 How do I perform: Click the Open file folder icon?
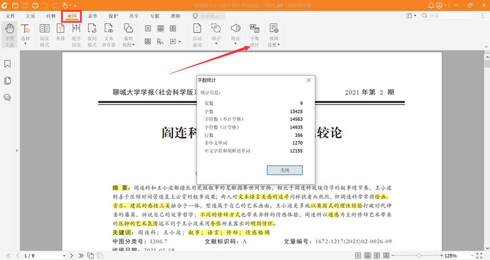(x=15, y=5)
